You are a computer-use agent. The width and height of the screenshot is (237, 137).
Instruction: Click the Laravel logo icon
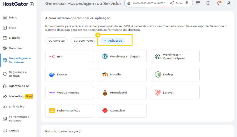click(x=158, y=92)
